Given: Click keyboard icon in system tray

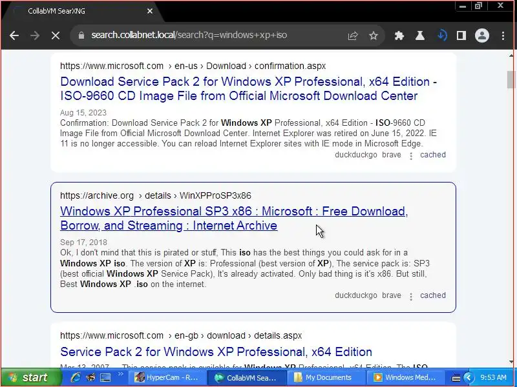Looking at the screenshot, I should (456, 378).
